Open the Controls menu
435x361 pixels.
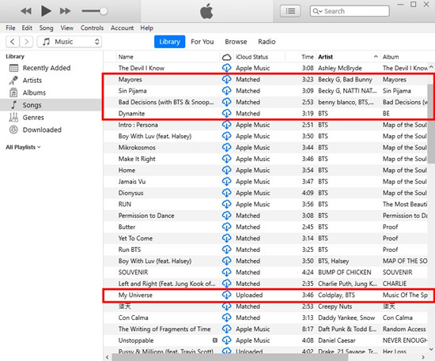92,28
